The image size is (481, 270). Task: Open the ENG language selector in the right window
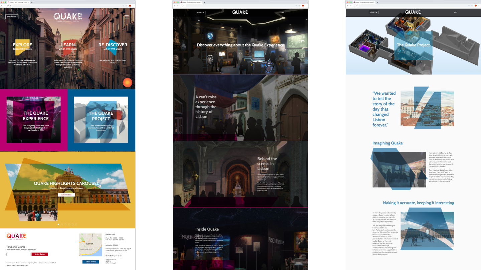(x=456, y=12)
